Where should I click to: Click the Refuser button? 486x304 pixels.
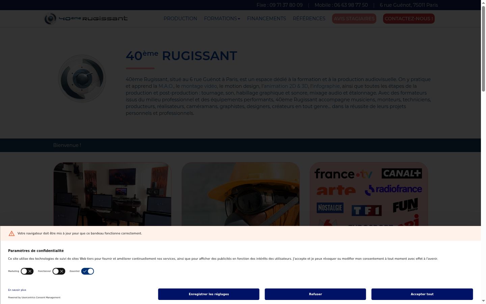pos(315,294)
